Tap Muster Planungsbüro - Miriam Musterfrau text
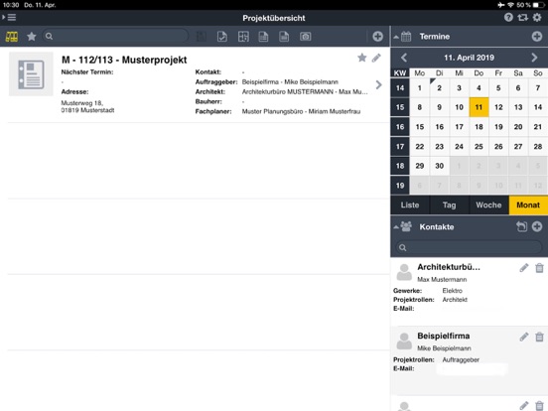 [x=301, y=111]
